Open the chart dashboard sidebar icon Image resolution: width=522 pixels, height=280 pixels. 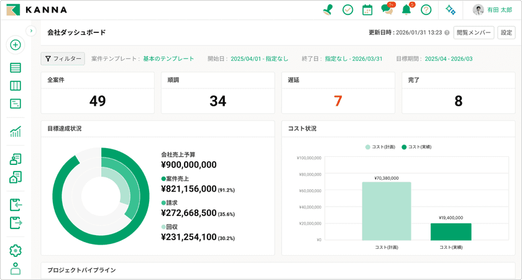[16, 132]
